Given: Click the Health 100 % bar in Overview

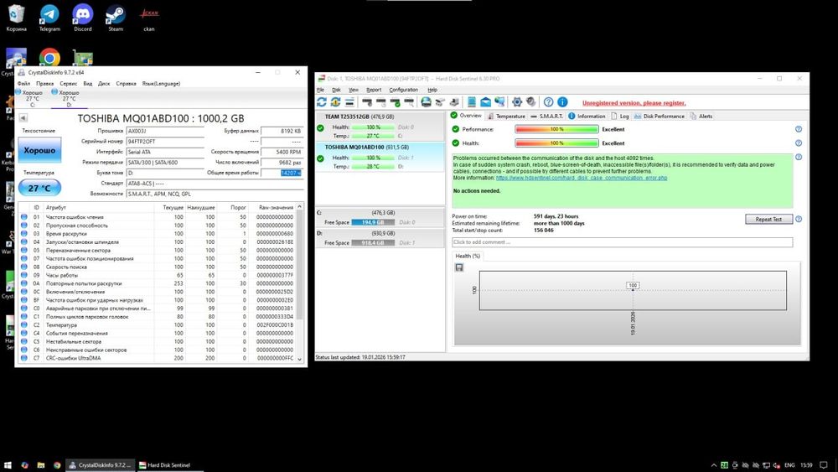Looking at the screenshot, I should [556, 143].
